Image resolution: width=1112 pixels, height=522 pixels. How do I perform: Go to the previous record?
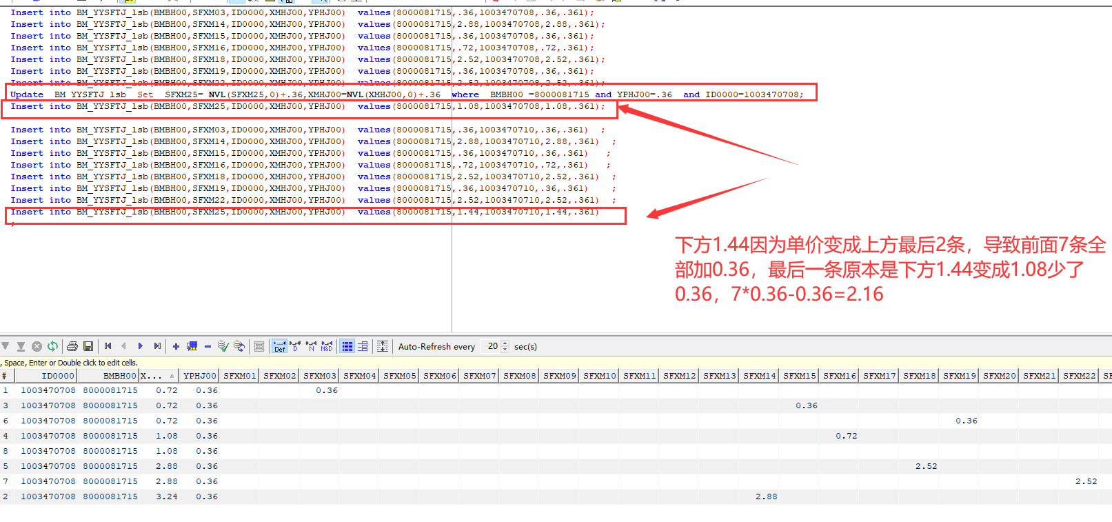point(124,346)
